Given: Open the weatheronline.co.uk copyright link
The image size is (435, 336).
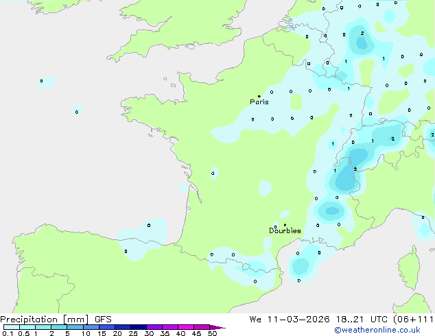Looking at the screenshot, I should [x=377, y=330].
